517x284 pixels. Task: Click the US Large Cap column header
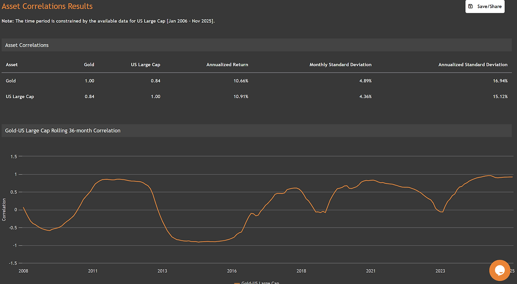[145, 65]
